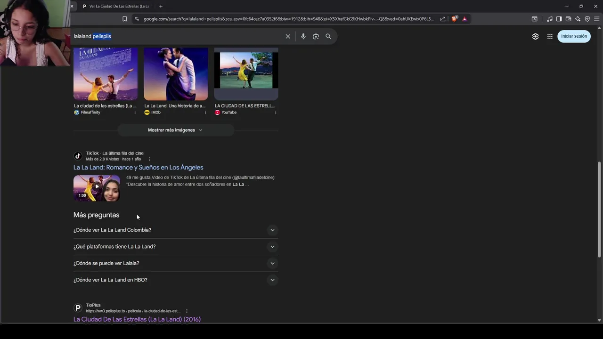The image size is (603, 339).
Task: Switch to the Ver La Ciudad De Las Estrellas tab
Action: pos(116,6)
